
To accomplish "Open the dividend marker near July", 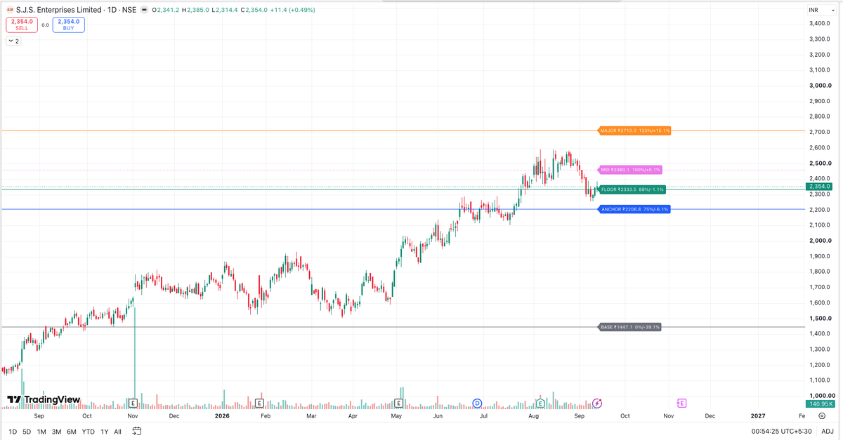I will pos(477,403).
